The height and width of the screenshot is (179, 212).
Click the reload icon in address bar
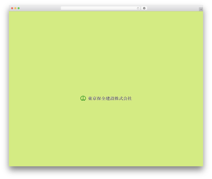(138, 8)
